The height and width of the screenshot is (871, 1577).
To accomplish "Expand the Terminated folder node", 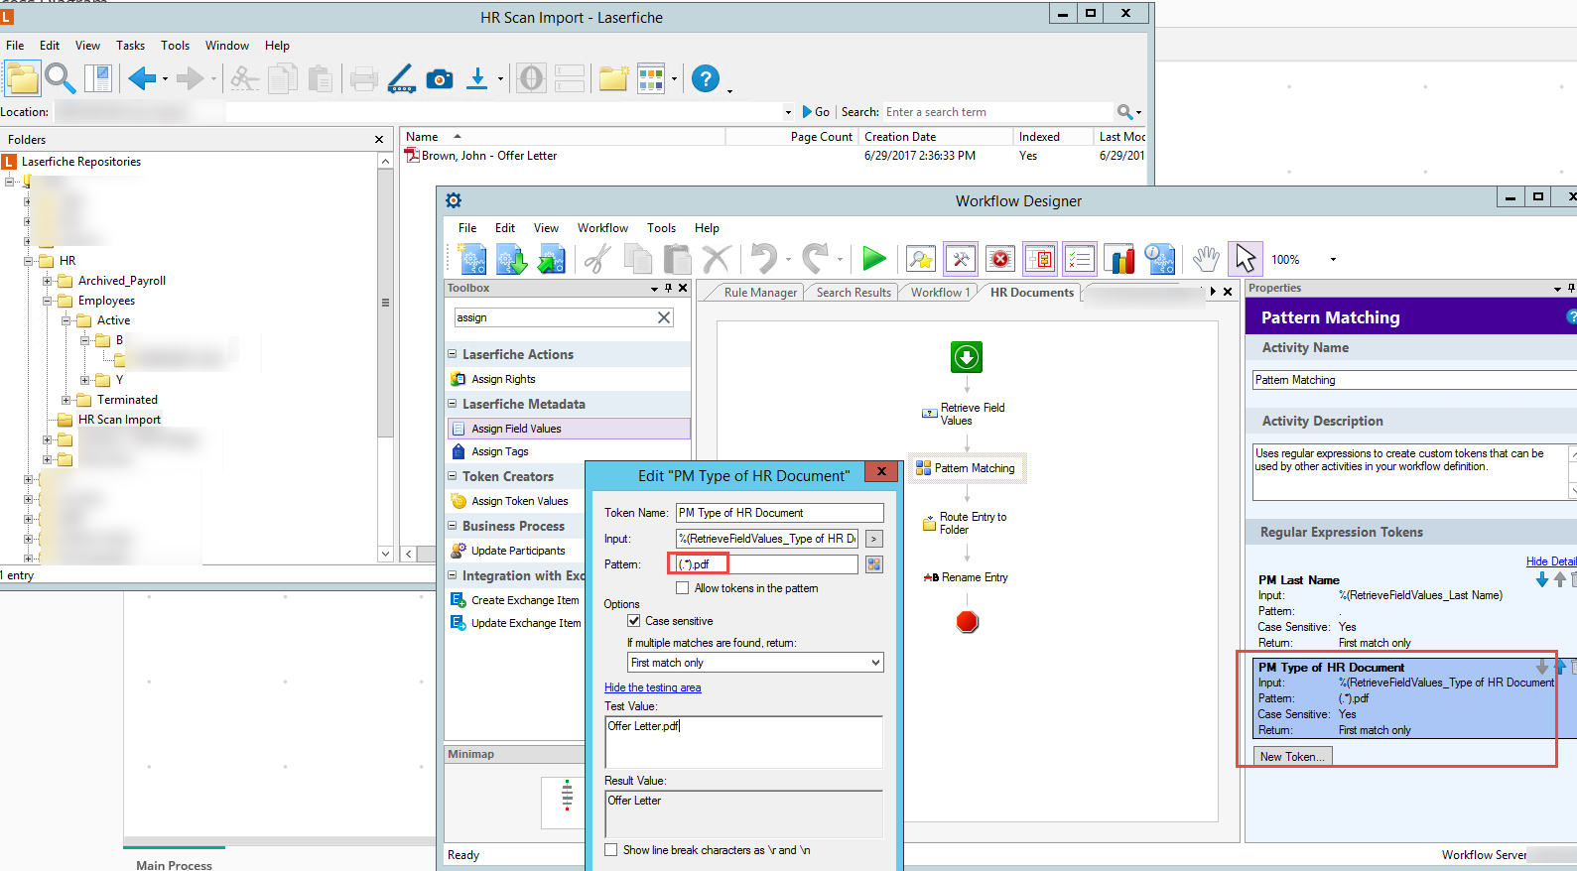I will pos(66,400).
